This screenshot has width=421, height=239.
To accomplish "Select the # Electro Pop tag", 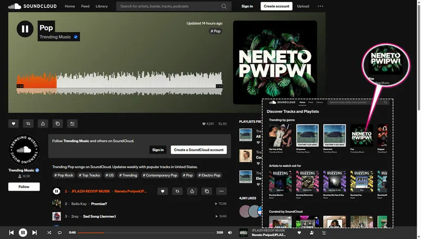I will (x=209, y=175).
